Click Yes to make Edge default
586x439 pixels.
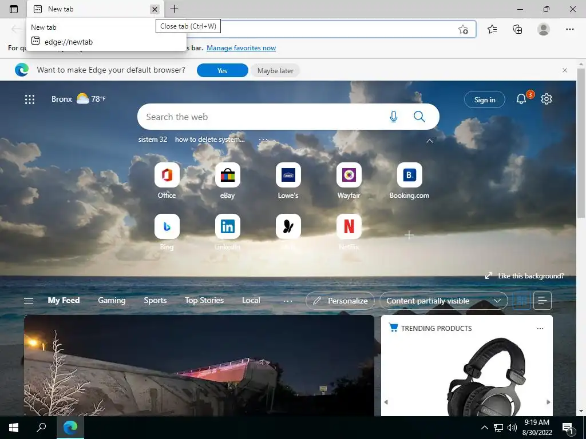pos(223,70)
